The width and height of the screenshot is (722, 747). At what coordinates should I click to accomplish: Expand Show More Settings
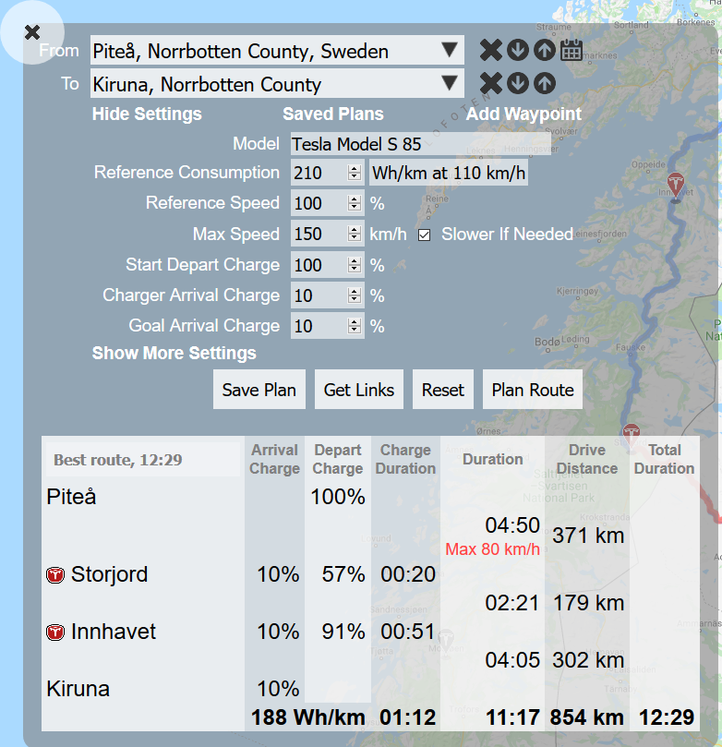point(174,353)
